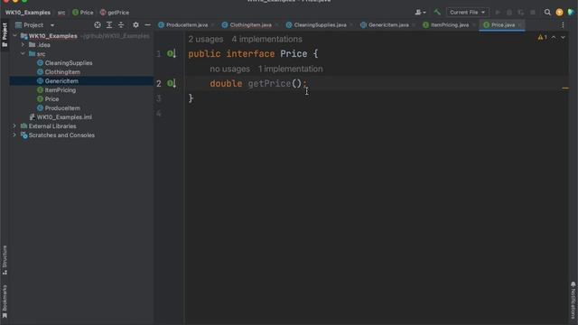This screenshot has height=325, width=578.
Task: Expand the .idea folder
Action: pos(23,45)
